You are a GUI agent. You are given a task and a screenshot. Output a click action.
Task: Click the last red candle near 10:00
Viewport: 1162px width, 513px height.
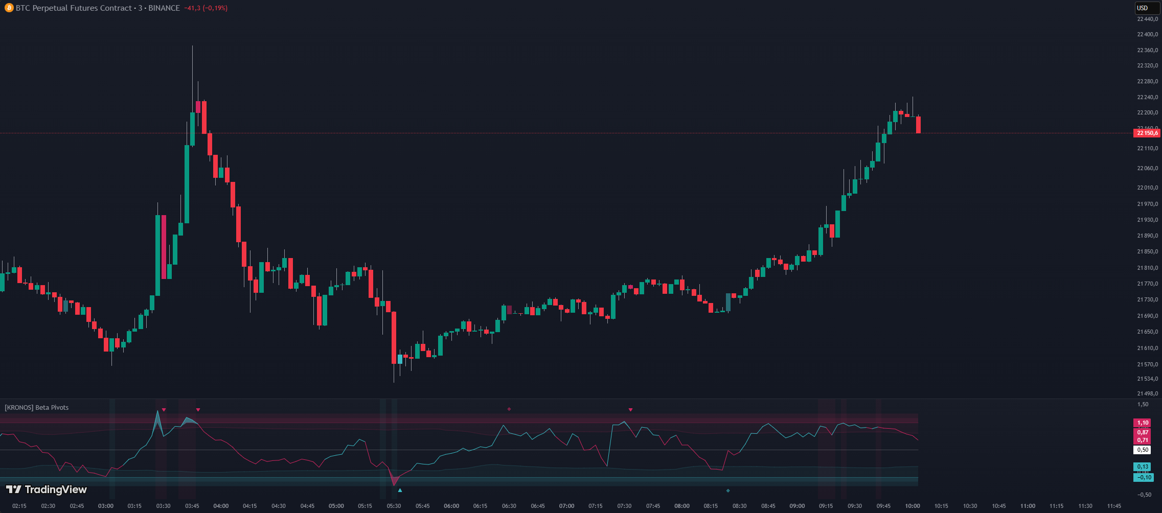918,125
